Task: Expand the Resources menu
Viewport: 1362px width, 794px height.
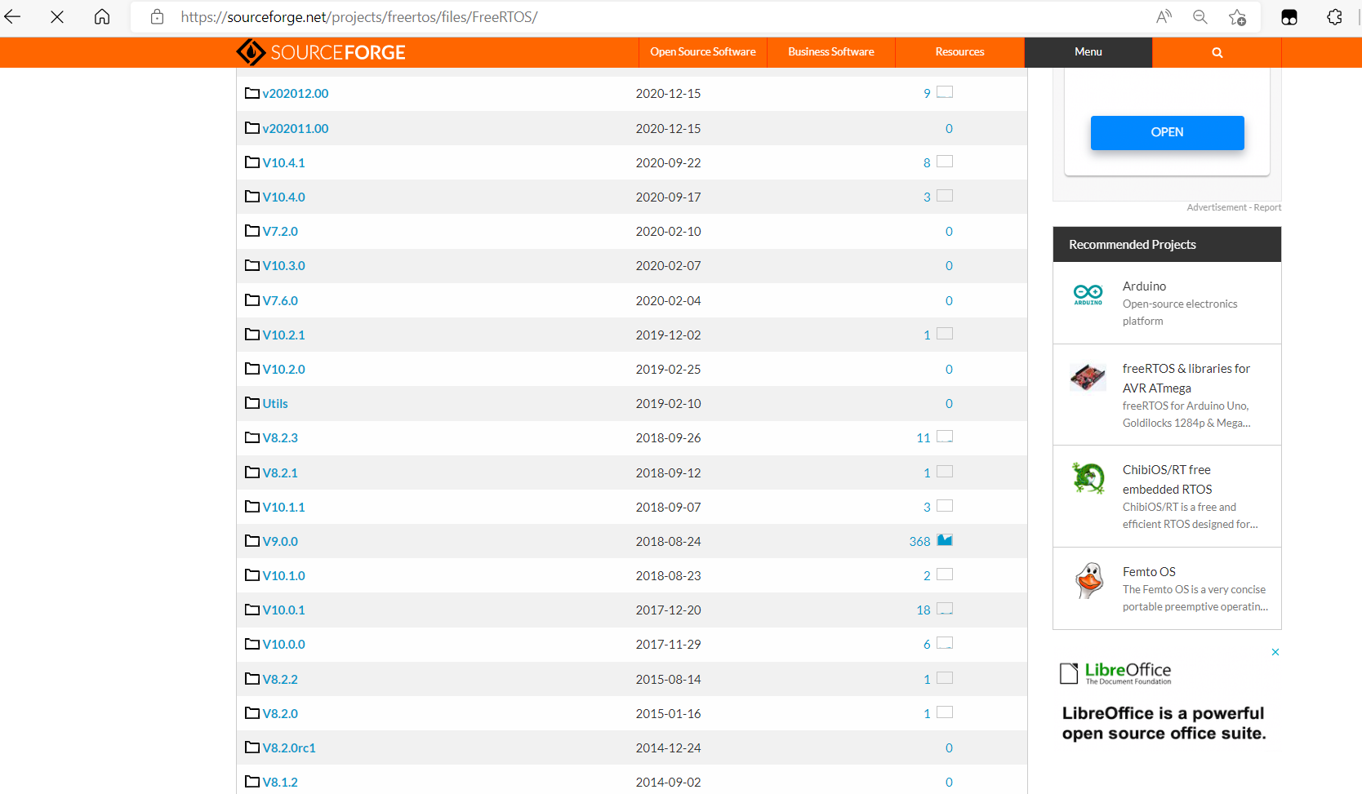Action: click(959, 52)
